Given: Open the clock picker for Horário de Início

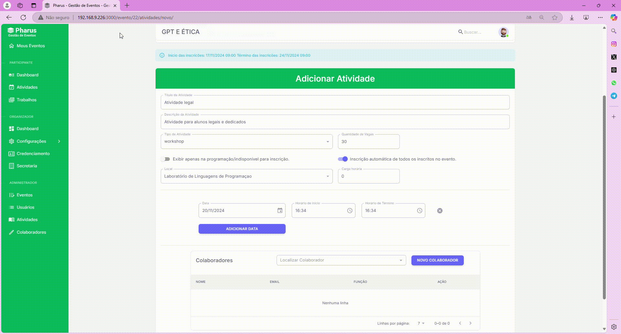Looking at the screenshot, I should [x=350, y=211].
